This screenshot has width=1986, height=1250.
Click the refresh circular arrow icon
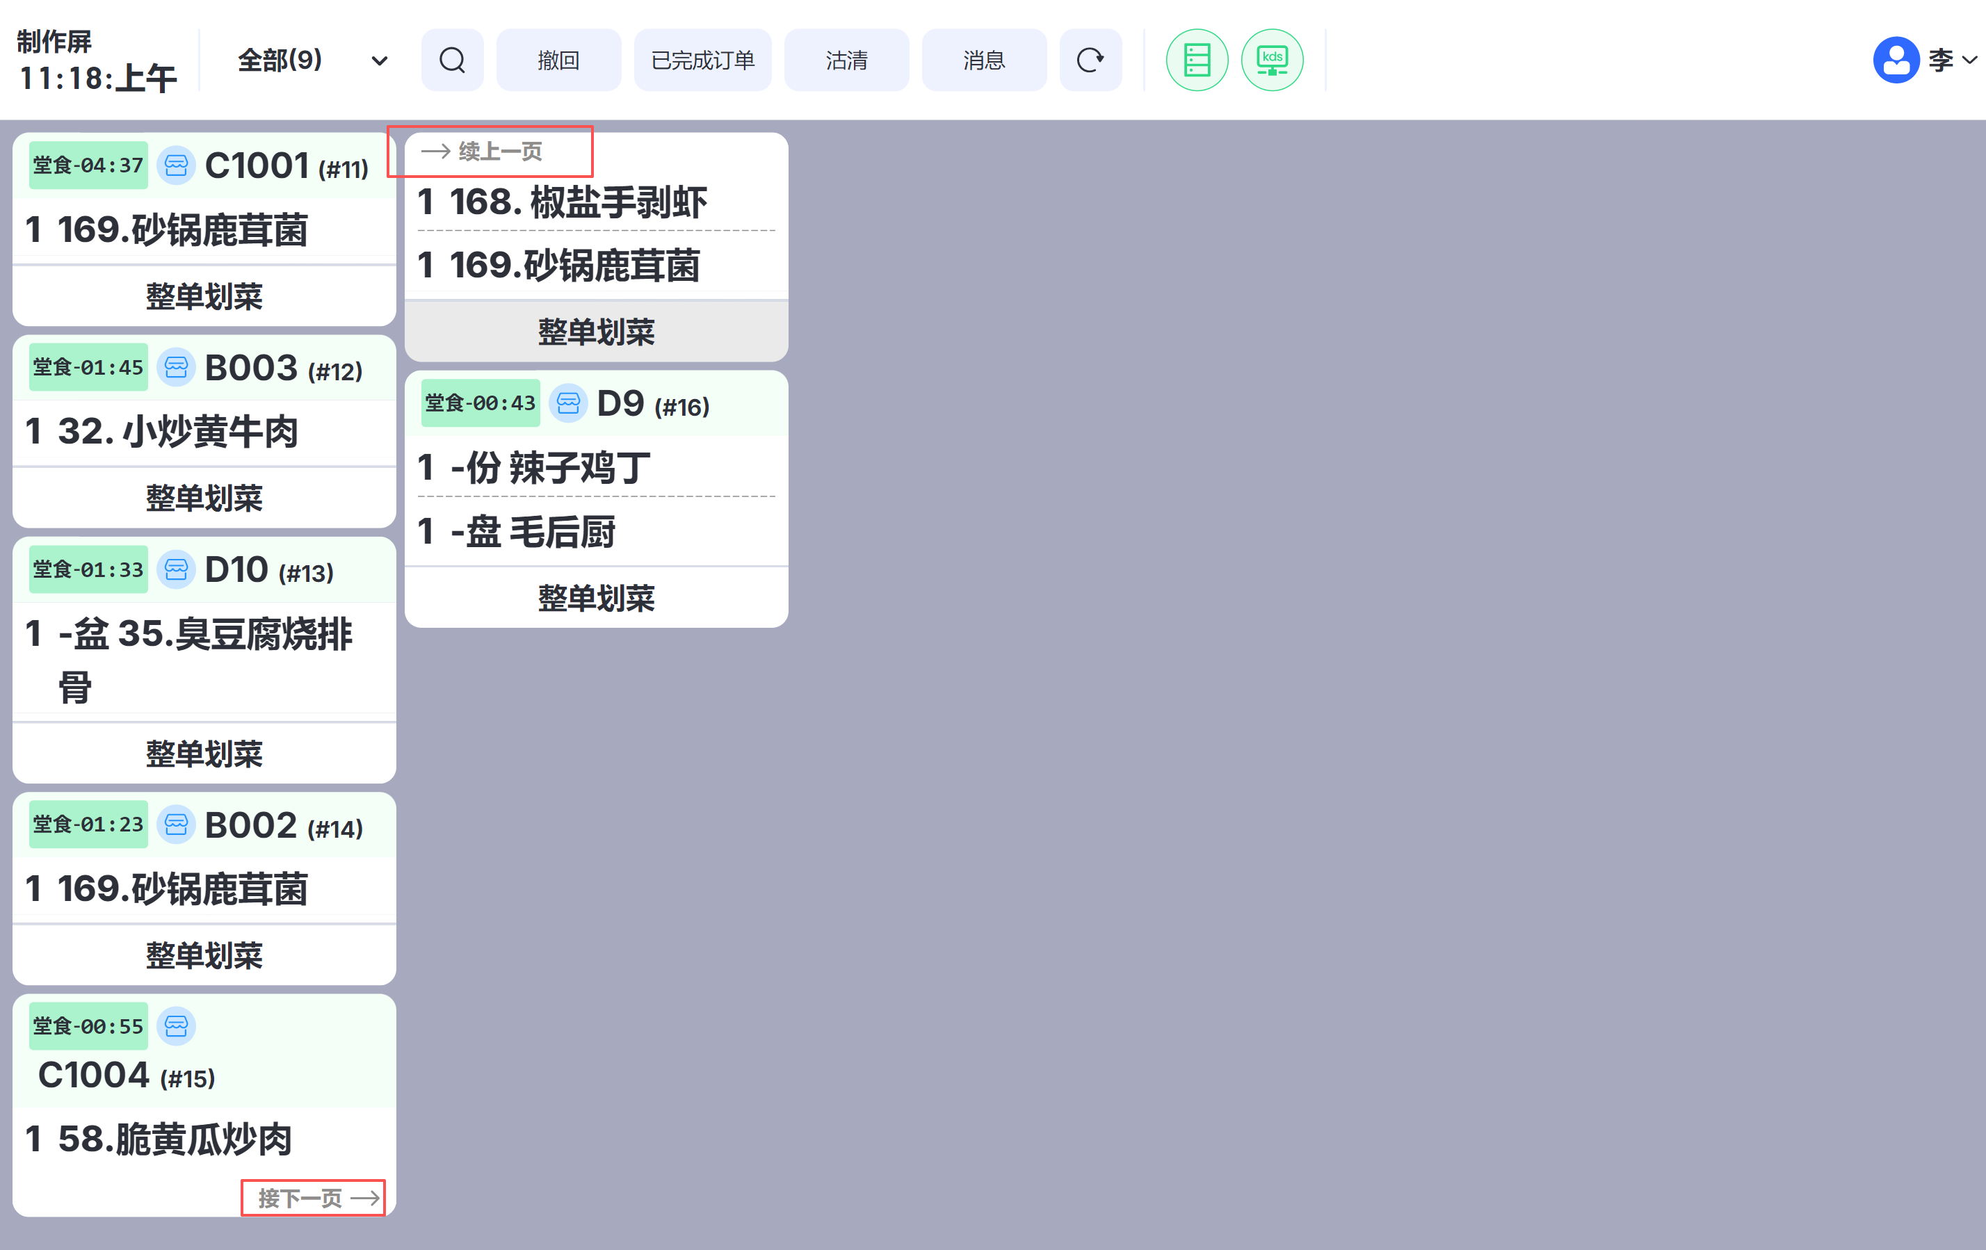(x=1090, y=60)
